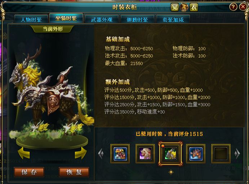Select the highlighted yellow qilin mount icon
Viewport: 249px width, 184px height.
[170, 154]
